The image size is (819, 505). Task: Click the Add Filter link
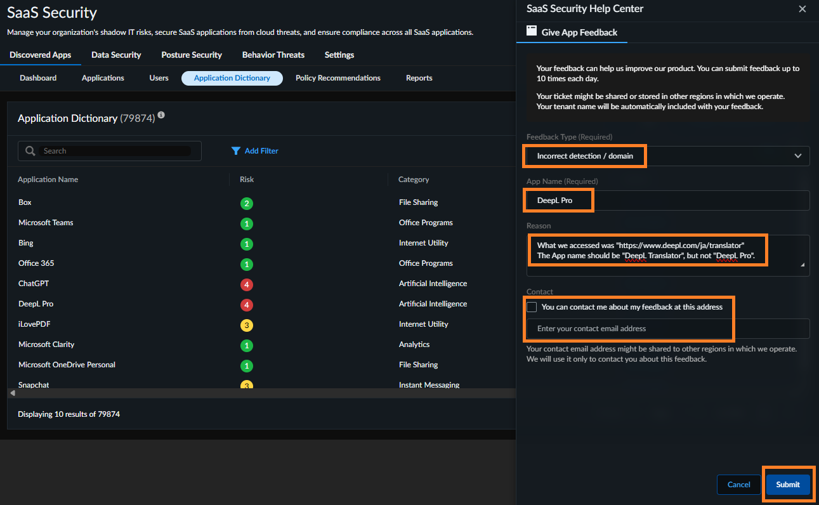(x=261, y=151)
